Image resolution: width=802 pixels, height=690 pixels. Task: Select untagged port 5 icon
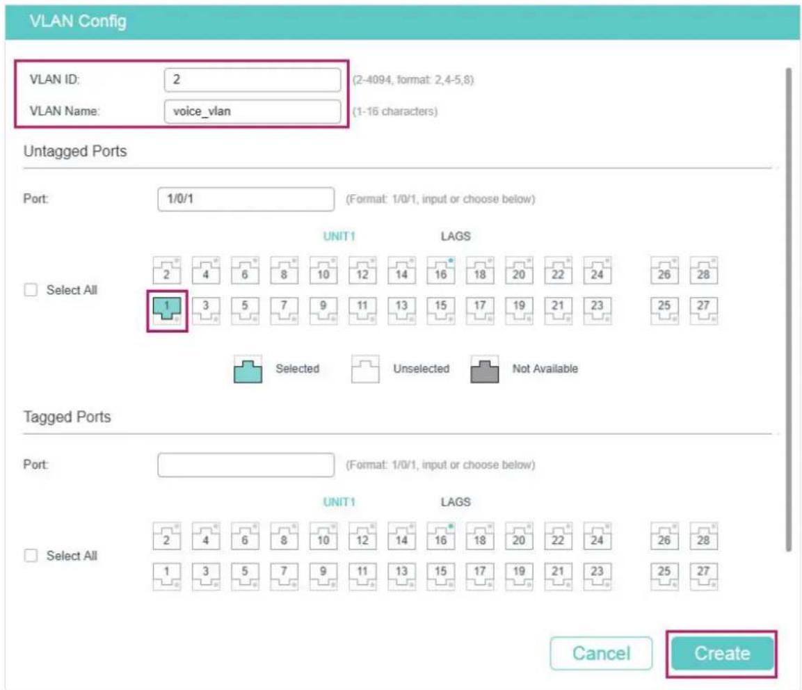[x=245, y=310]
